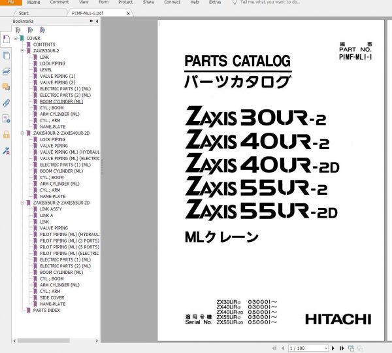This screenshot has width=392, height=353.
Task: Open the Share ribbon tab
Action: [148, 2]
